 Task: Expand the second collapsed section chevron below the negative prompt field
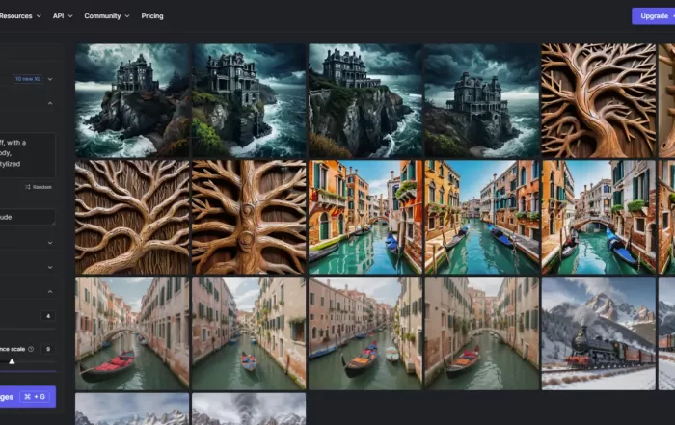pyautogui.click(x=50, y=267)
